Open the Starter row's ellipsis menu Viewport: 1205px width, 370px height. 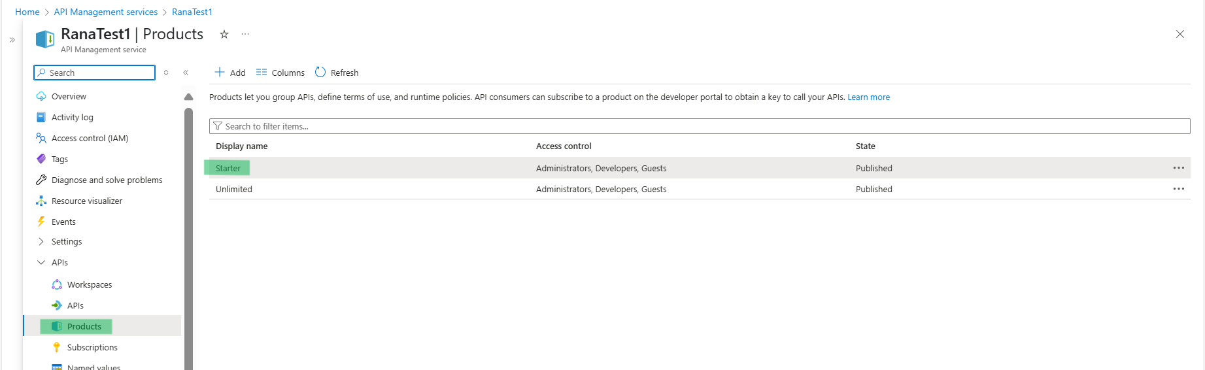1178,168
